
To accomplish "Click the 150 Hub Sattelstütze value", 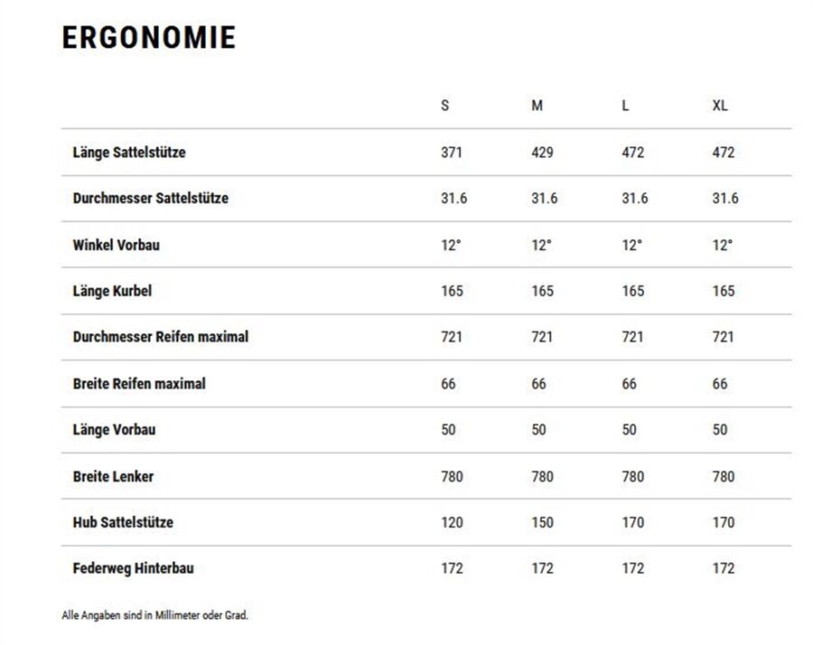I will [542, 522].
